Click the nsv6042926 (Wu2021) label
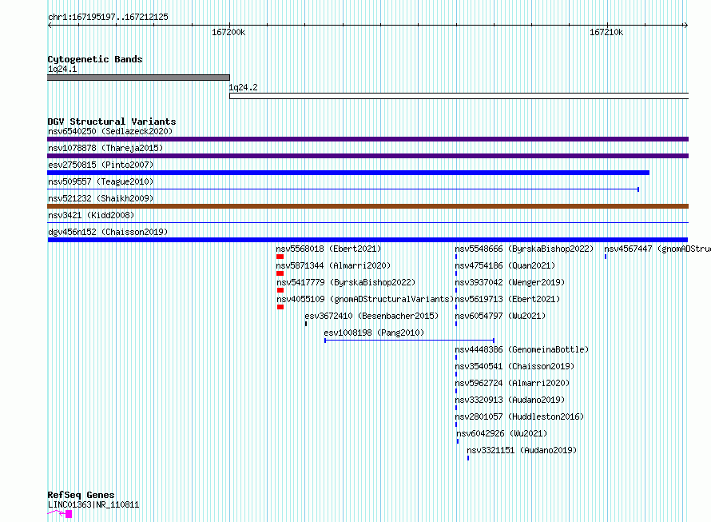Viewport: 711px width, 522px height. point(502,433)
